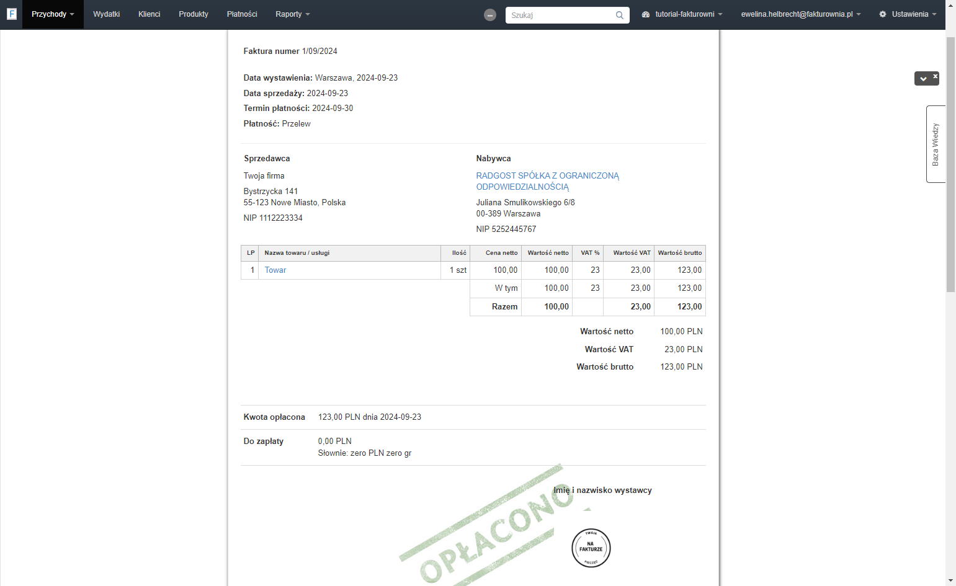Image resolution: width=956 pixels, height=586 pixels.
Task: Click the address 'Bystrzycka 141'
Action: [271, 192]
